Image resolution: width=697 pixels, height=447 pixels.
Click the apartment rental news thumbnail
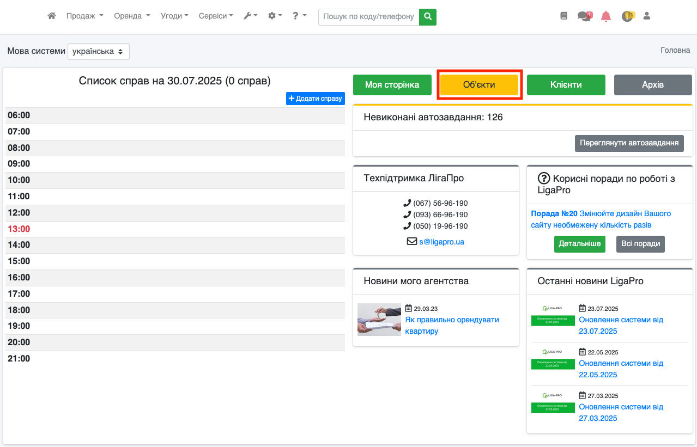379,320
